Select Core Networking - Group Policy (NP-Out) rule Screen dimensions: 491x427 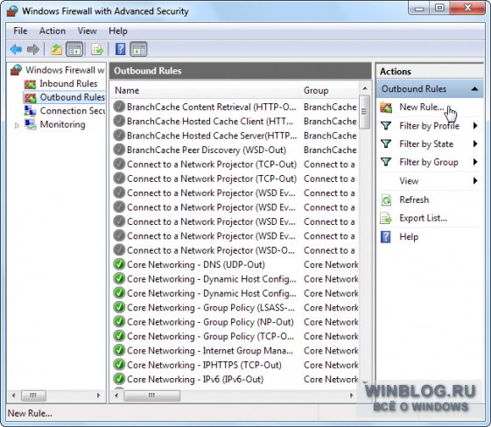(x=210, y=322)
